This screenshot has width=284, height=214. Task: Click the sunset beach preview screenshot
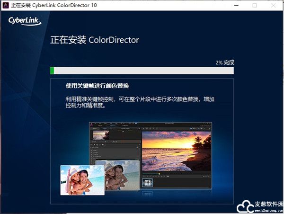point(176,151)
